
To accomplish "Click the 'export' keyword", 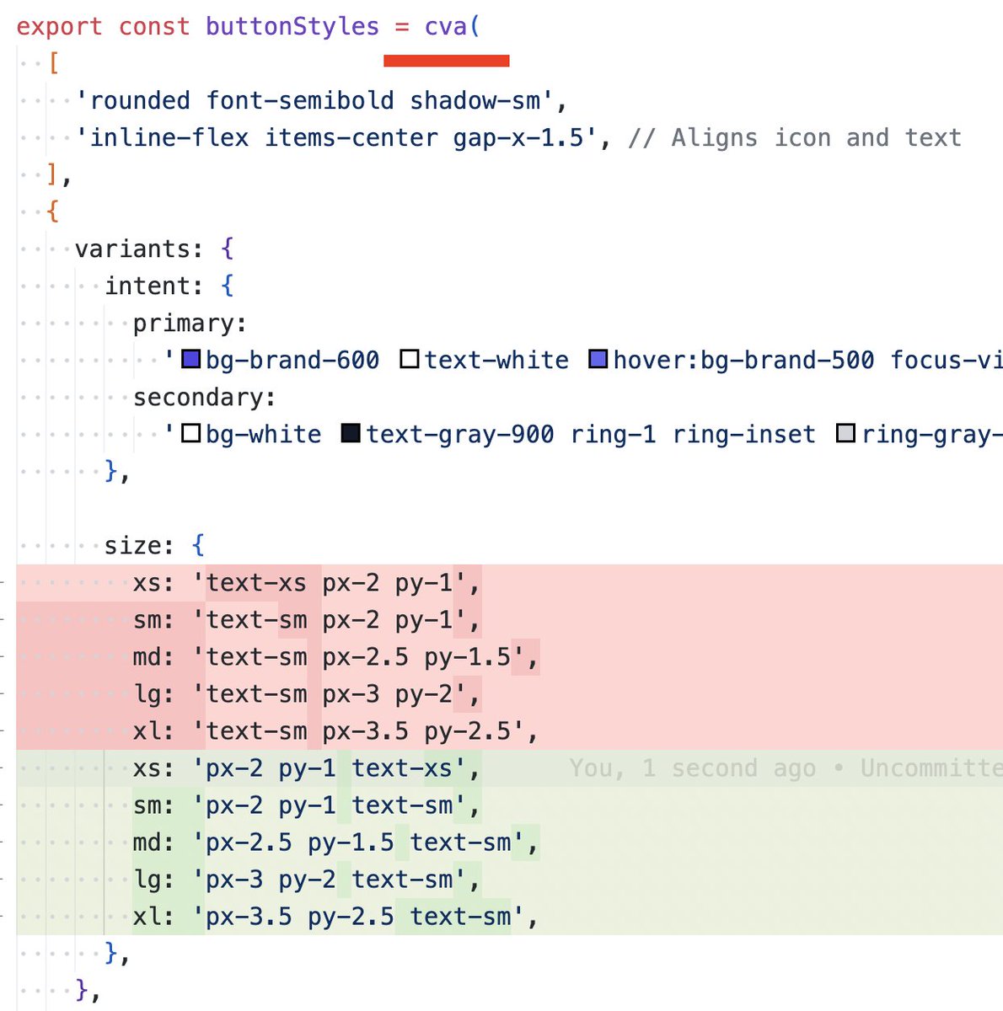I will click(x=59, y=26).
